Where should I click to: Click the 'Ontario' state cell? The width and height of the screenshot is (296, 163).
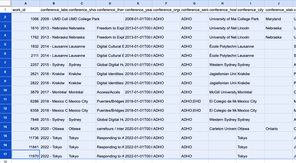click(x=278, y=129)
